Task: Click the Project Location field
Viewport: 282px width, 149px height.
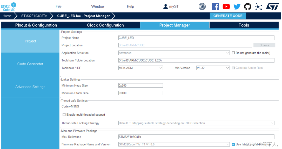Action: click(185, 45)
